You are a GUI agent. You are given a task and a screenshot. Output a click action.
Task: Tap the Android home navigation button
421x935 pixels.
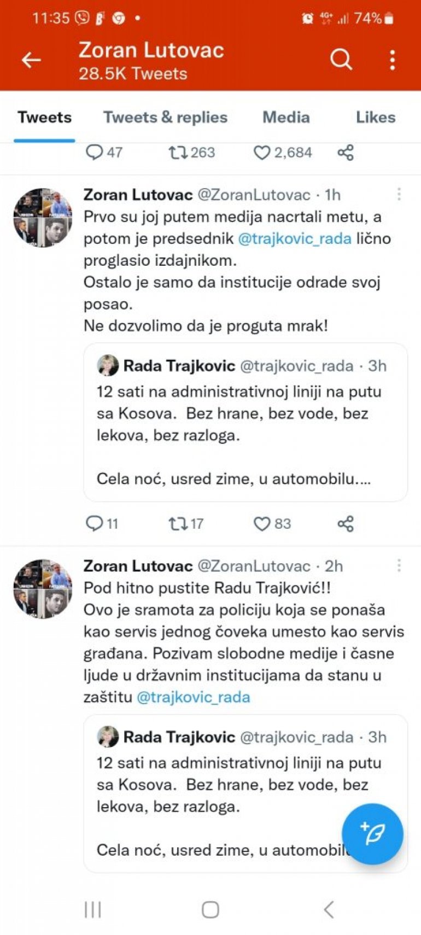tap(210, 909)
